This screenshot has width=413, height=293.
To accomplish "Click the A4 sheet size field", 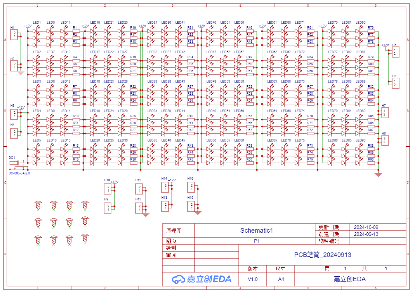I will [x=281, y=279].
